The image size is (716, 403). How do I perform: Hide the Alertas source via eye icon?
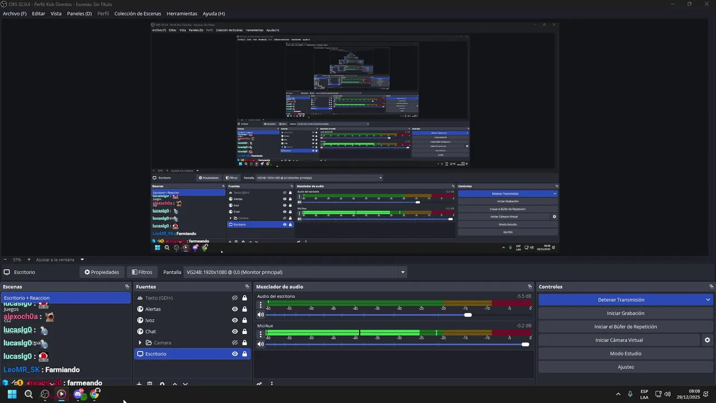click(x=235, y=309)
